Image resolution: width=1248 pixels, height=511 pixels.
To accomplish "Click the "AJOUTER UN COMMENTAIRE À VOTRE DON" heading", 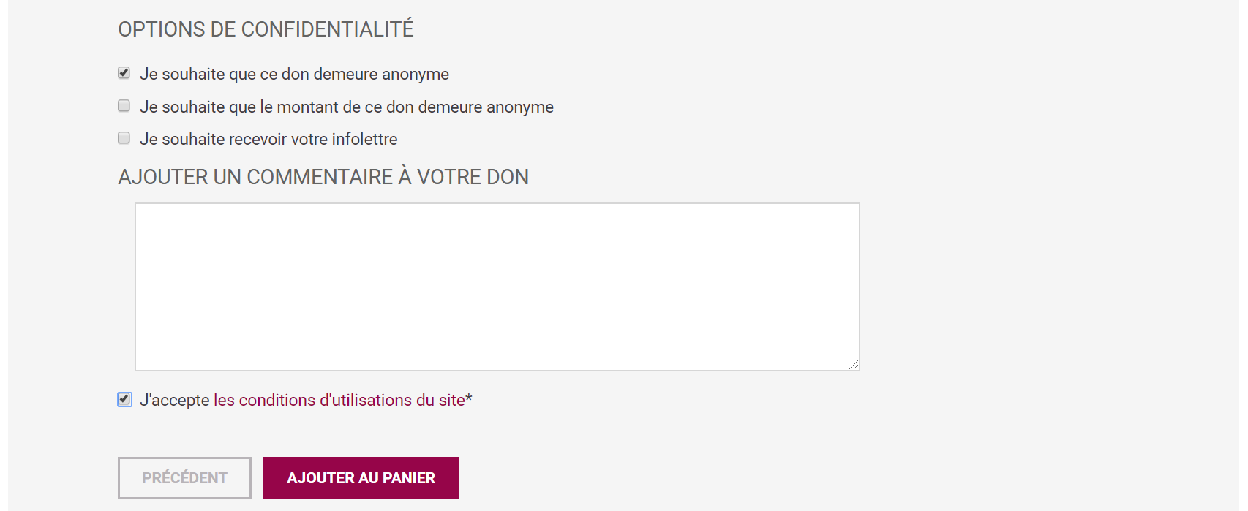I will click(323, 177).
